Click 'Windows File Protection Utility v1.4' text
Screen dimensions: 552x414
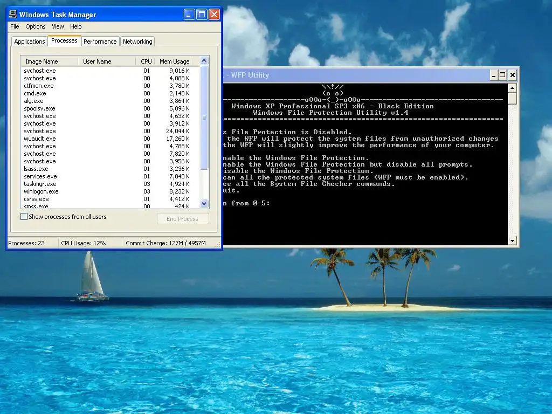[x=330, y=113]
